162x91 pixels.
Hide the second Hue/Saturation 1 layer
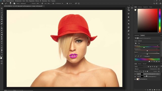135,77
